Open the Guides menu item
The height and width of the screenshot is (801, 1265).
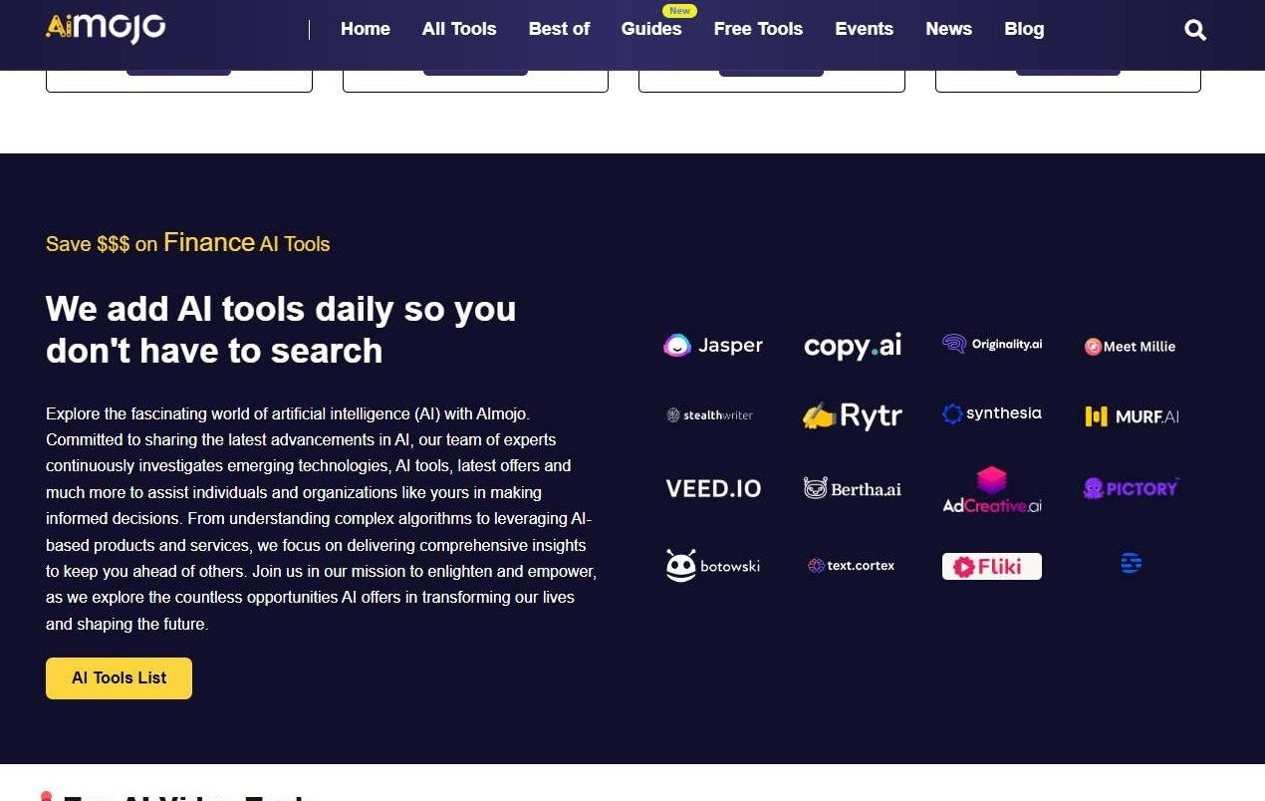651,29
